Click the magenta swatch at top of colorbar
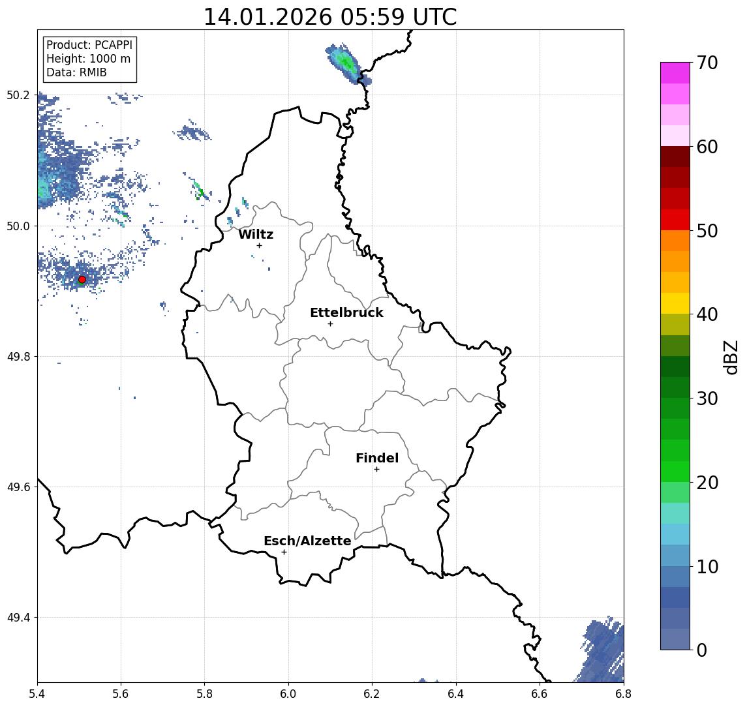The image size is (747, 707). (x=675, y=73)
